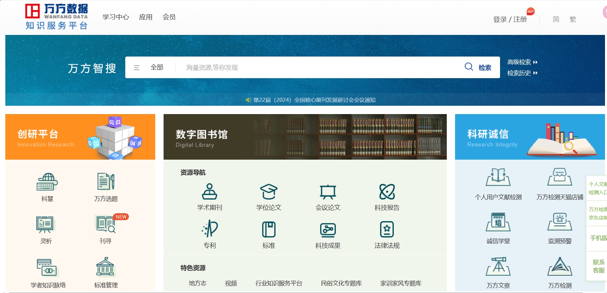The height and width of the screenshot is (293, 607).
Task: Open the 万方选题 document icon
Action: [106, 182]
